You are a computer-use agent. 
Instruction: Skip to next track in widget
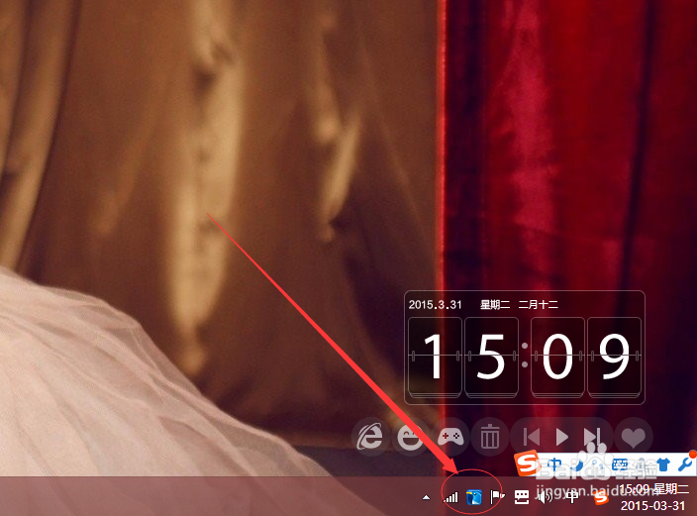[593, 437]
